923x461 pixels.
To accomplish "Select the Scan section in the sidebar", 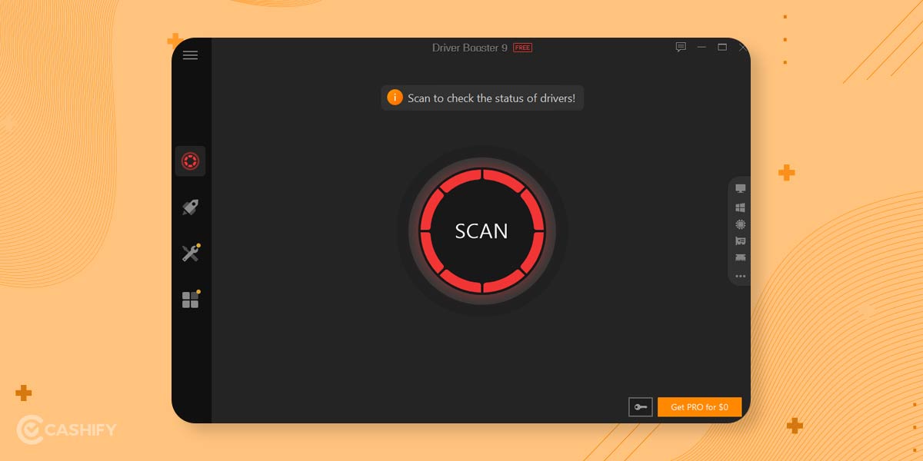I will (190, 161).
